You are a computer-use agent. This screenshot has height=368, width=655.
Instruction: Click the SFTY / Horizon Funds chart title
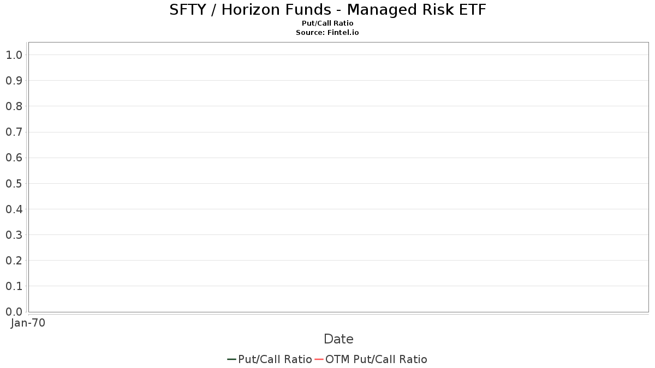point(327,10)
